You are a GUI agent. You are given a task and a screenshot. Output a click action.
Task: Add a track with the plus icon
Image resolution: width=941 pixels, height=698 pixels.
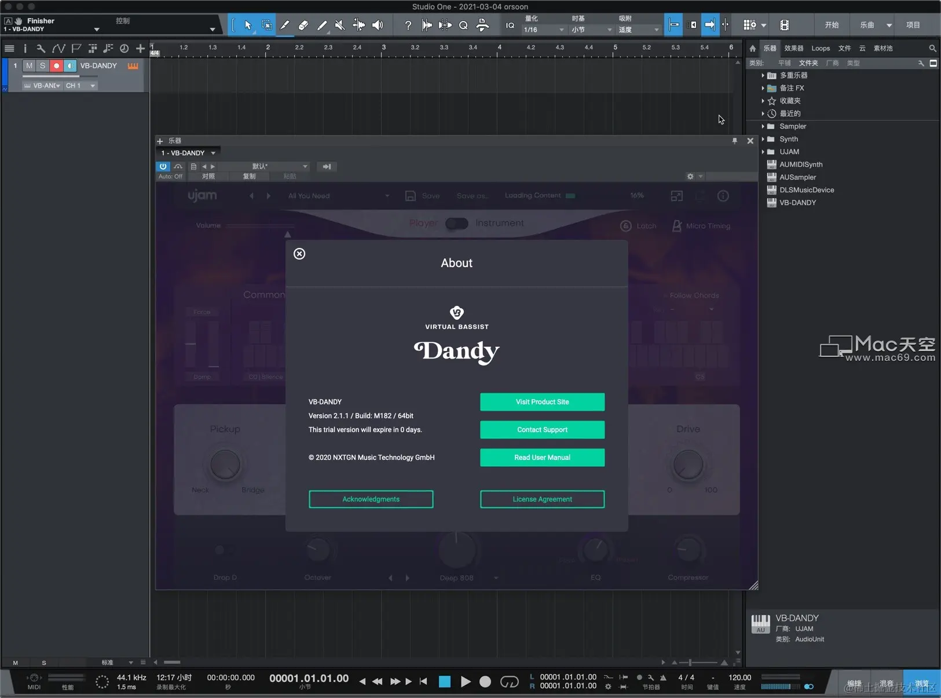point(140,49)
